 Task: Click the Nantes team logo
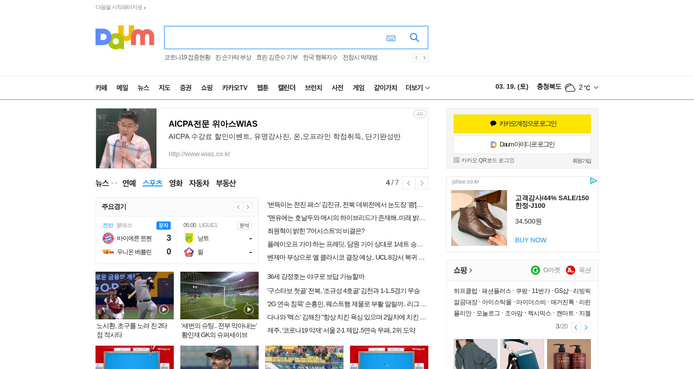[189, 238]
